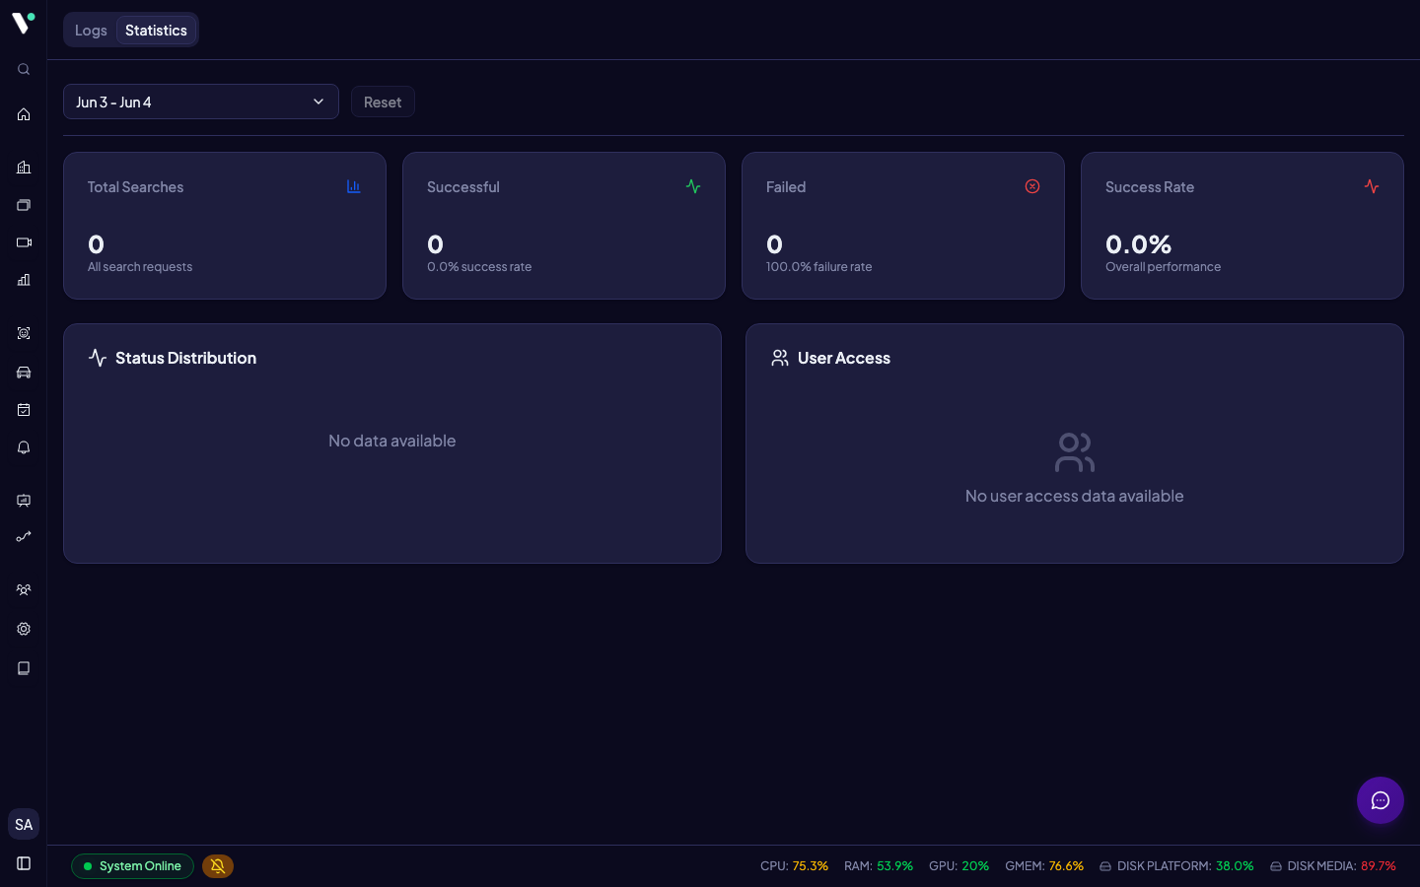The width and height of the screenshot is (1420, 887).
Task: Open the face recognition scan icon
Action: (x=24, y=333)
